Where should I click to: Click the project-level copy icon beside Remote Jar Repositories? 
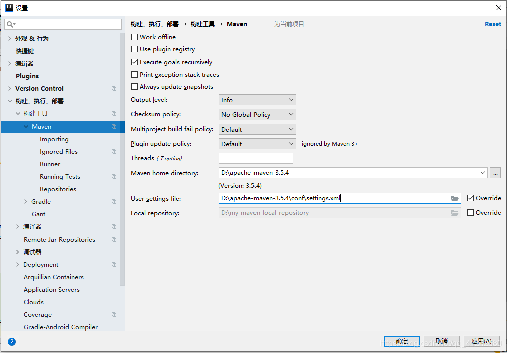(114, 240)
